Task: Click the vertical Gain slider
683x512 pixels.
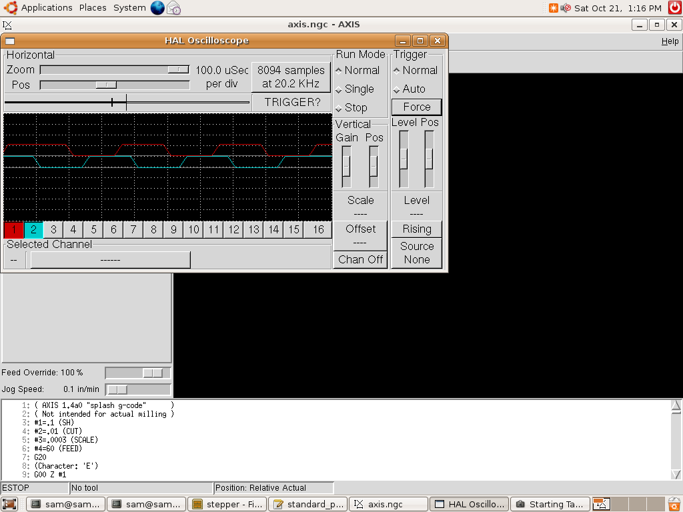Action: (346, 167)
